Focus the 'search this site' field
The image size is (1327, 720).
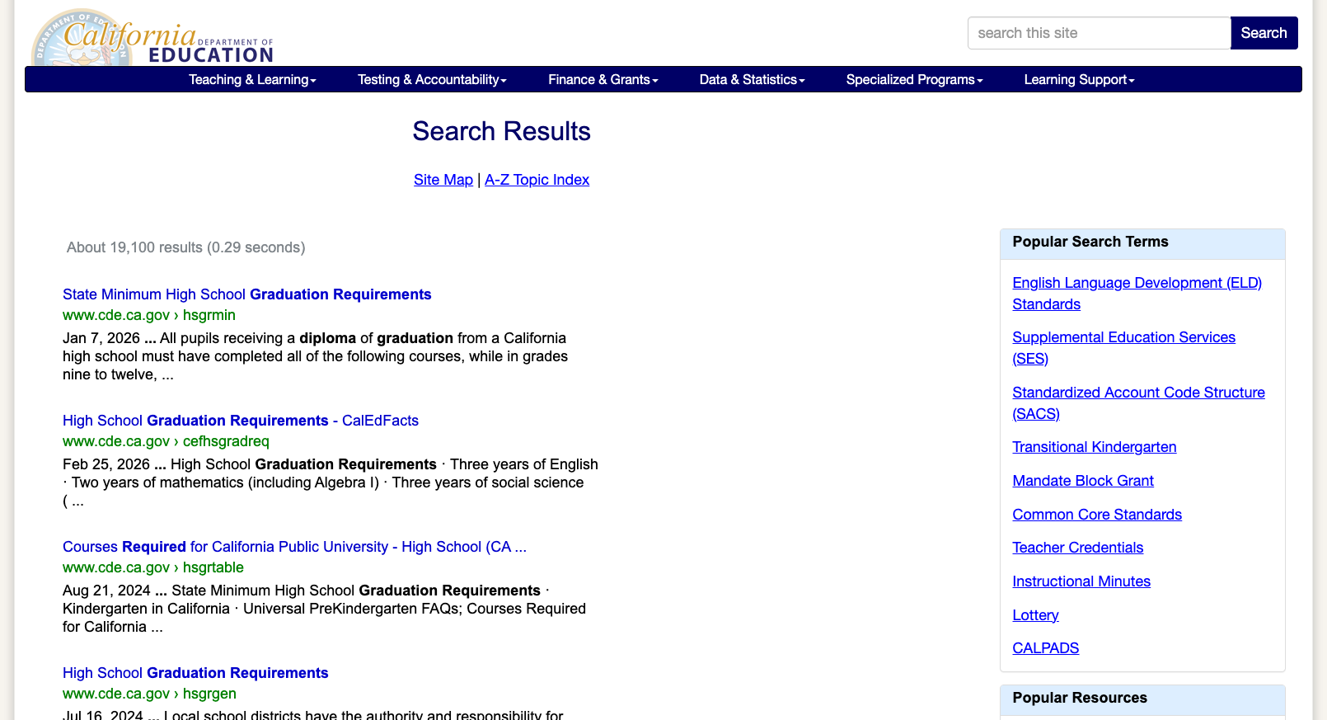click(x=1099, y=33)
